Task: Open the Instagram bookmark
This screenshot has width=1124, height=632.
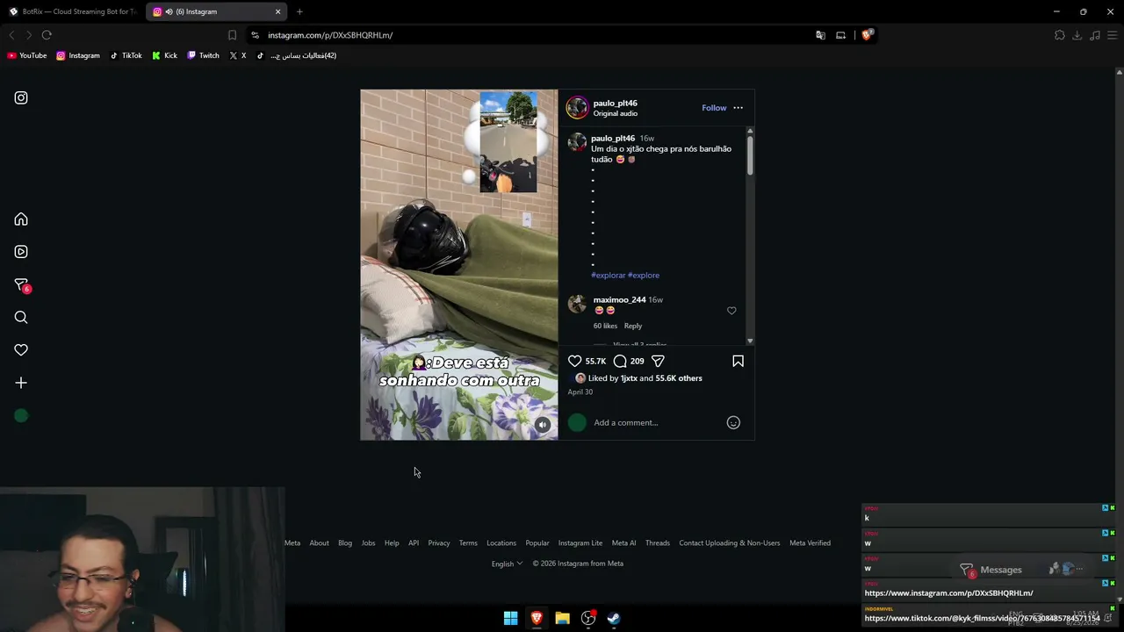Action: click(x=78, y=55)
